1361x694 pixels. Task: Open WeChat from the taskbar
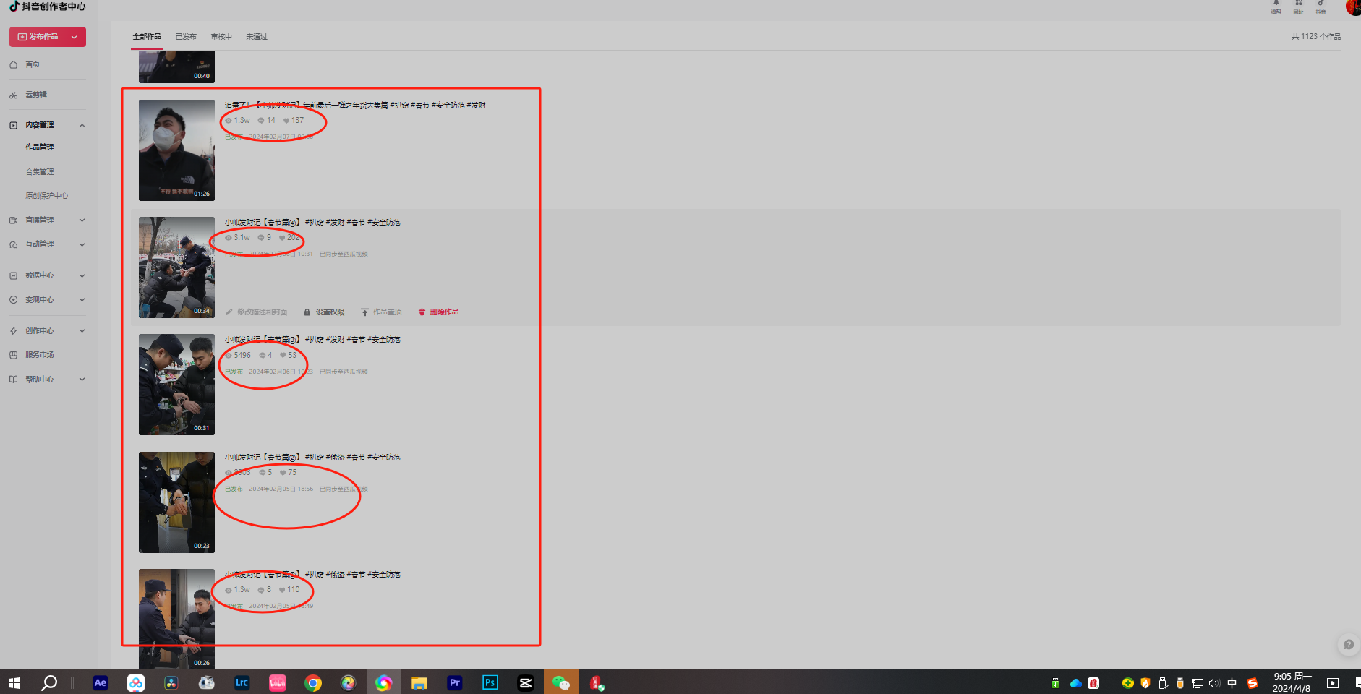pyautogui.click(x=561, y=682)
